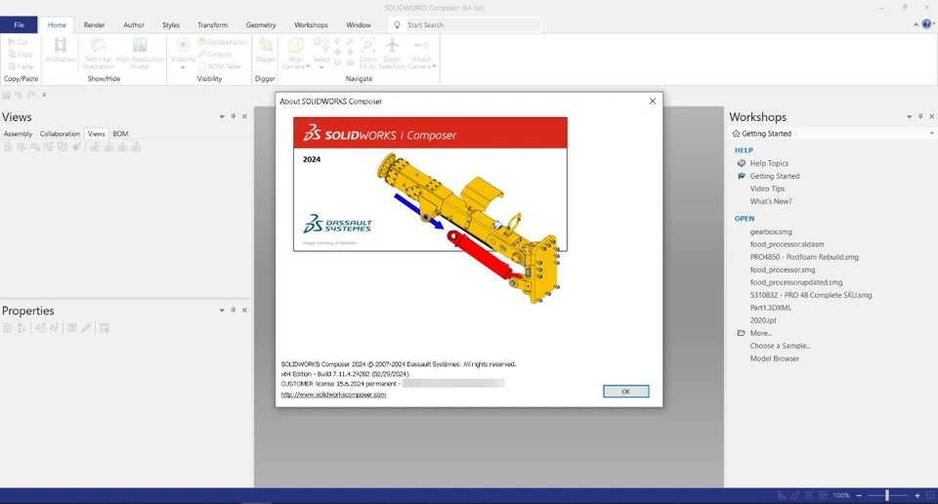This screenshot has height=504, width=938.
Task: Click the Paste command in ribbon
Action: point(21,66)
